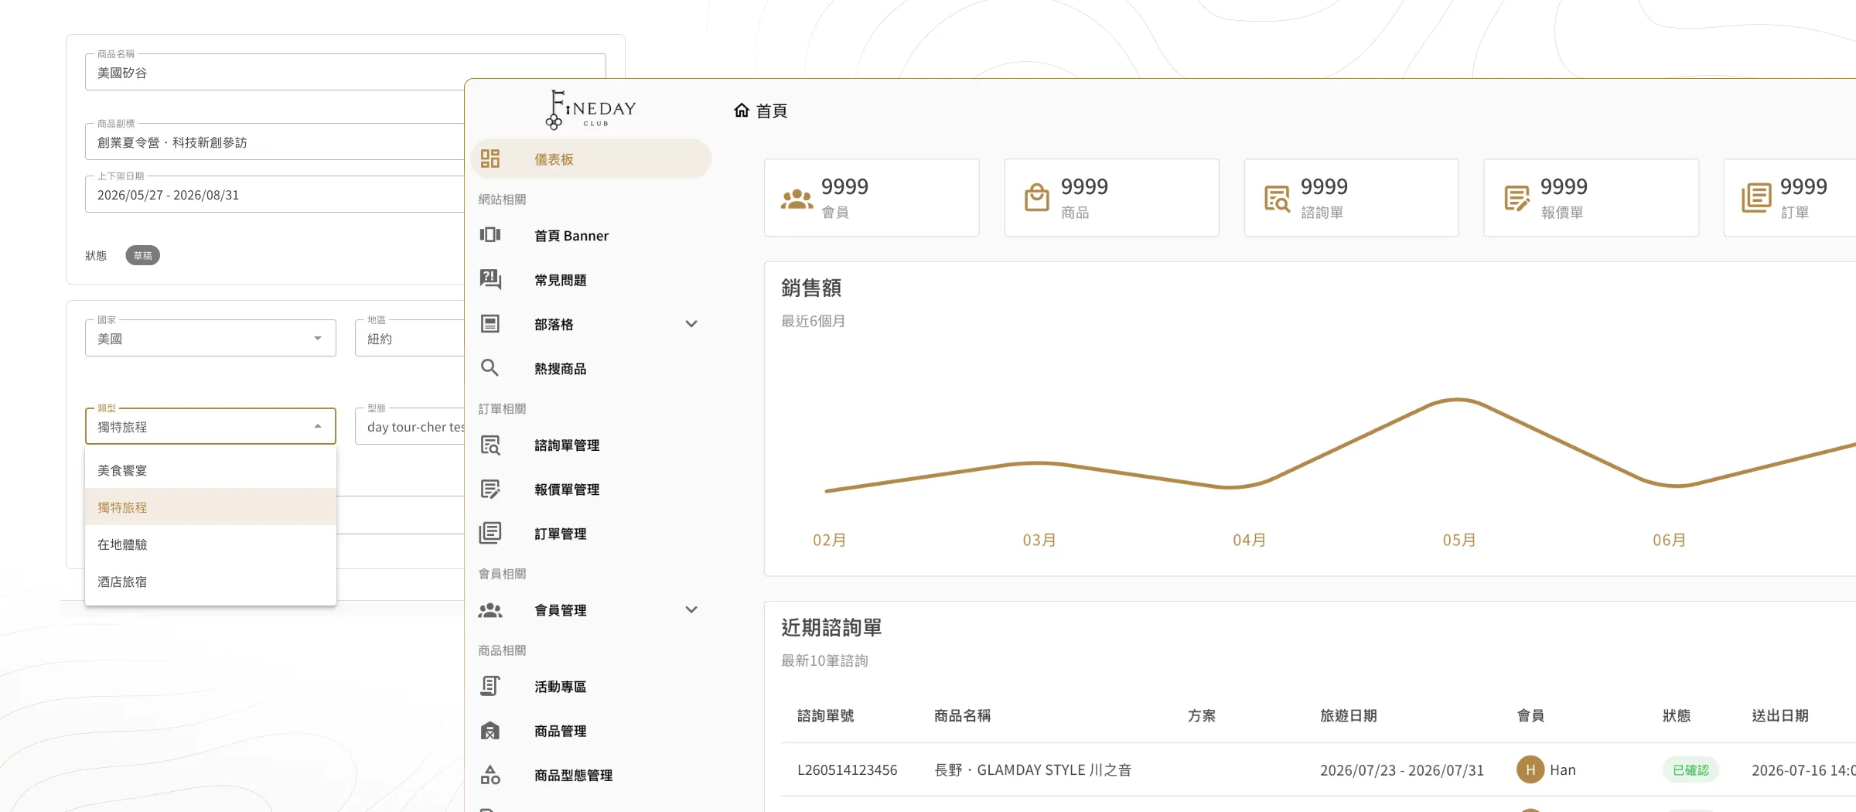Click the FineDay Club logo
The height and width of the screenshot is (812, 1856).
pyautogui.click(x=591, y=110)
